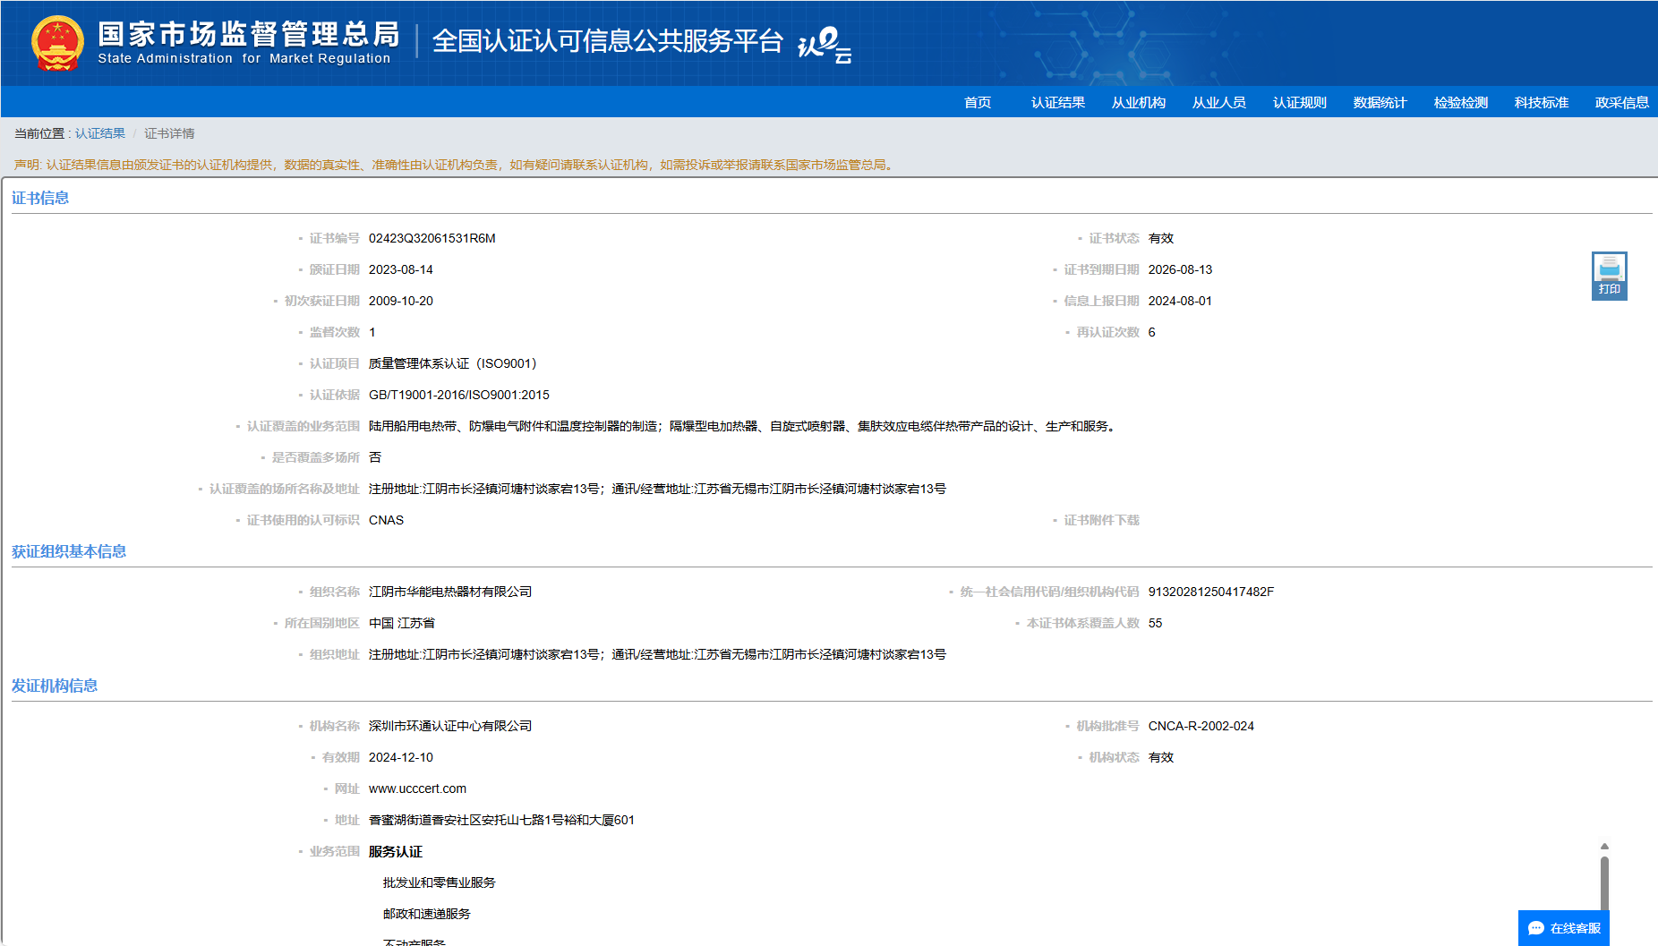Click first certification date 2009-10-20
This screenshot has width=1658, height=946.
401,301
